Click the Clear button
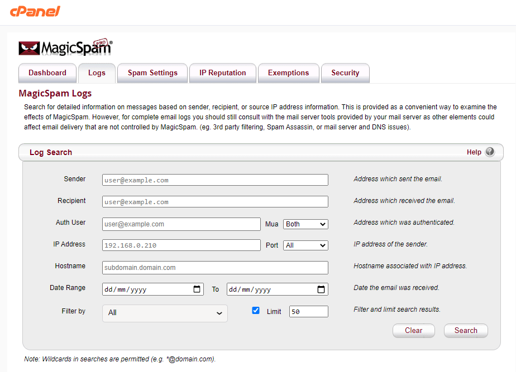Viewport: 516px width, 372px height. pyautogui.click(x=414, y=331)
